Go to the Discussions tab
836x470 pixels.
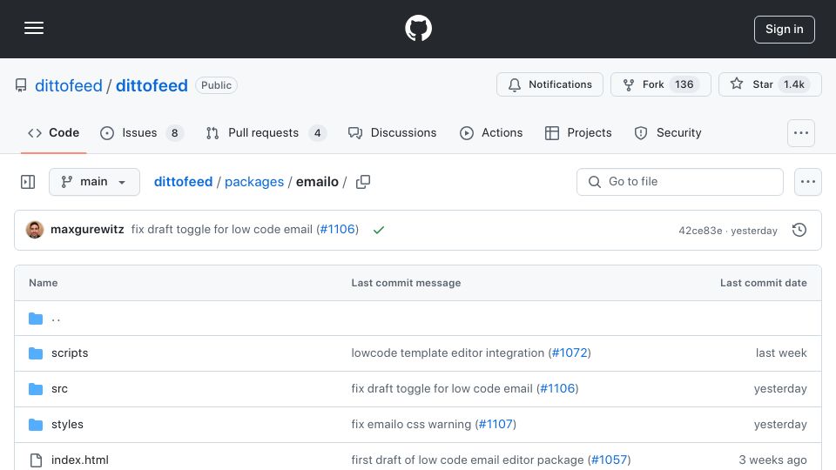pos(392,132)
